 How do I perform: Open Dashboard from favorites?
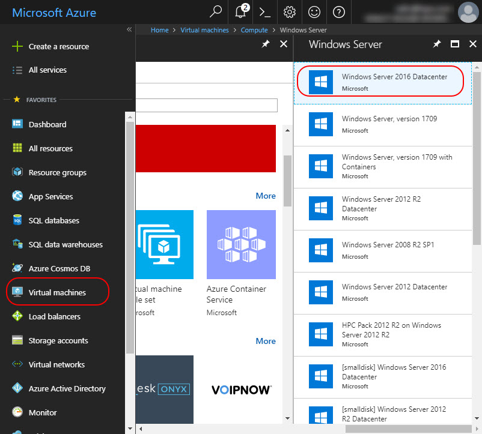pos(47,124)
